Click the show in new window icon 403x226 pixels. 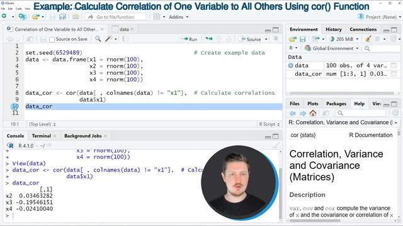(30, 39)
